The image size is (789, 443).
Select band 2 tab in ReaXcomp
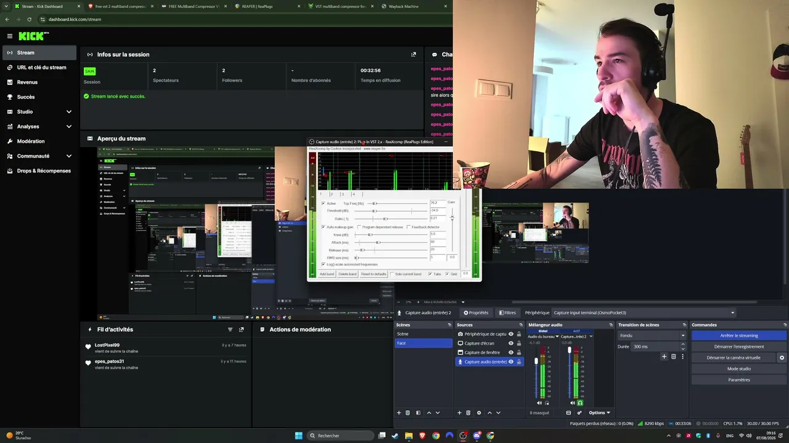coord(331,194)
